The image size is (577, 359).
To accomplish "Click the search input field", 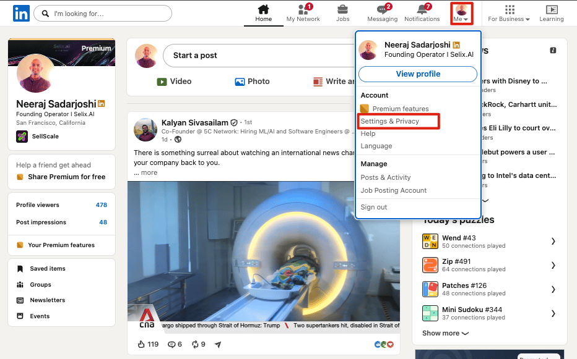I will click(x=103, y=14).
